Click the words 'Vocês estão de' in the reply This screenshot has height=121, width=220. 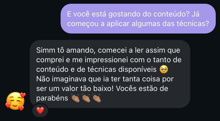[142, 89]
